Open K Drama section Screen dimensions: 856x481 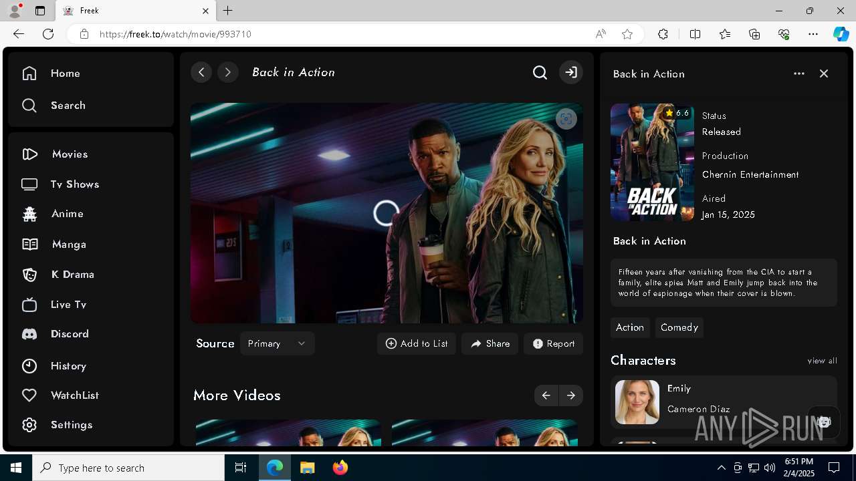(58, 275)
